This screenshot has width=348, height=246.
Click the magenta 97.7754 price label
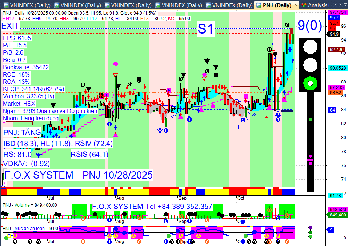[337, 12]
